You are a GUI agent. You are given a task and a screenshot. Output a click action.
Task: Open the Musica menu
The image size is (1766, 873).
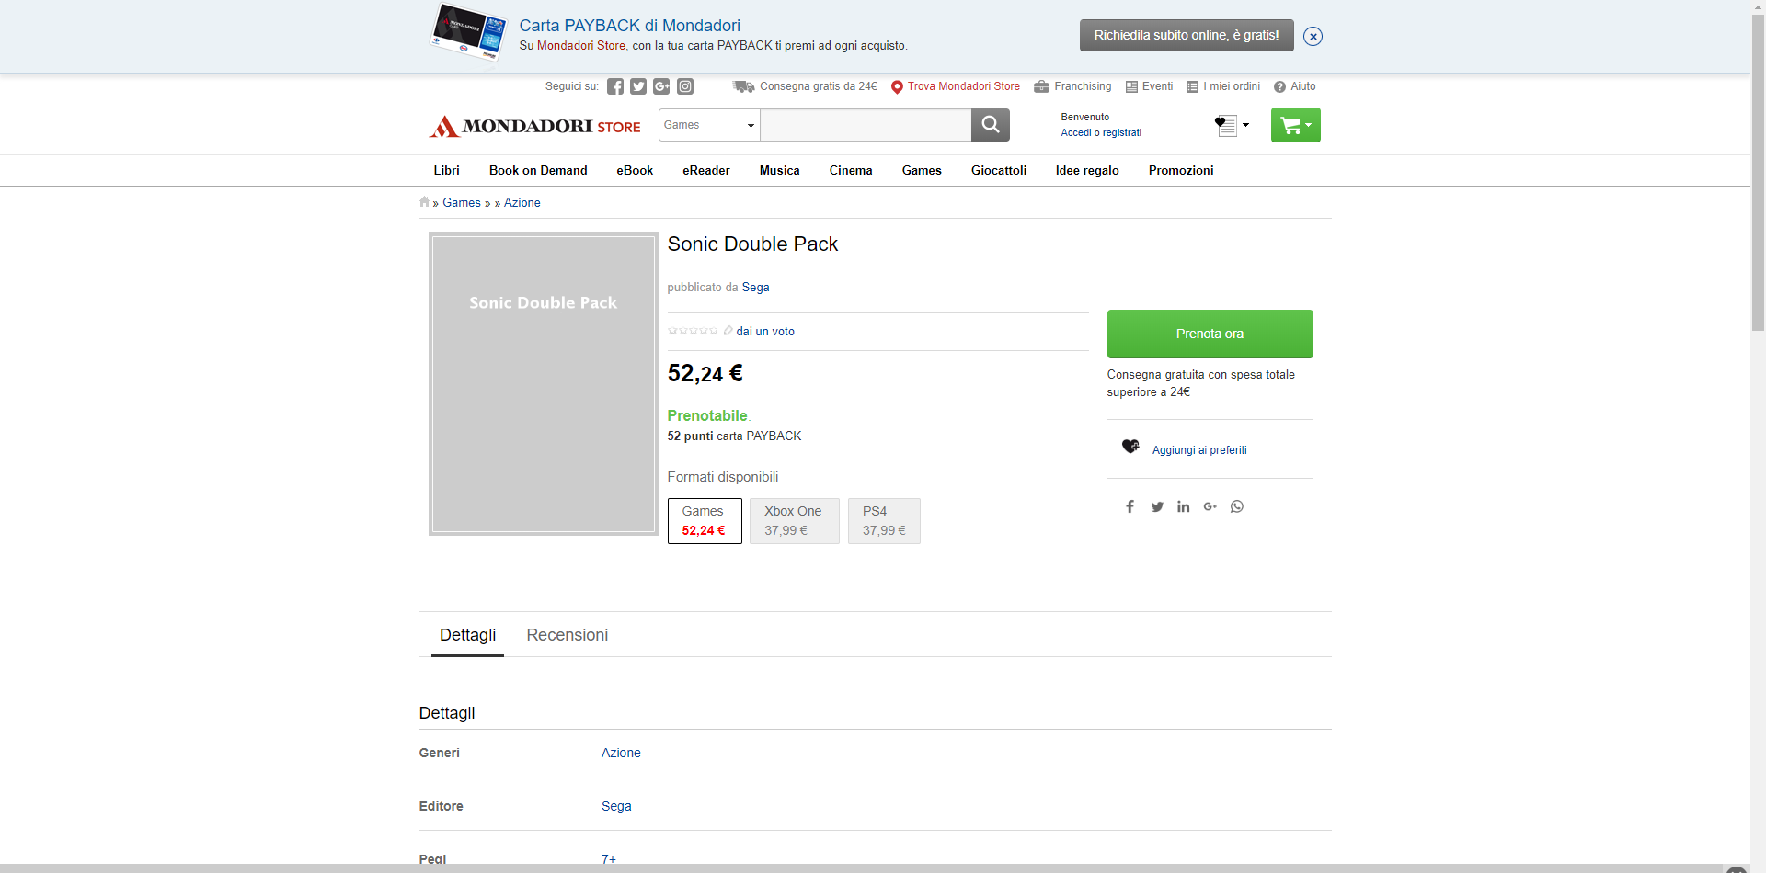(780, 170)
